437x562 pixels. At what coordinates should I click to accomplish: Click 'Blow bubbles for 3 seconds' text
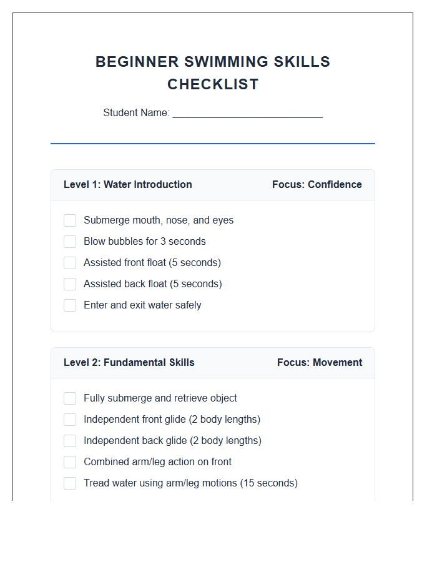(144, 242)
